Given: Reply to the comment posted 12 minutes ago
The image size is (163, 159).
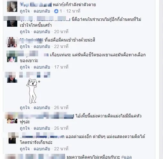Looking at the screenshot, I should point(42,11).
